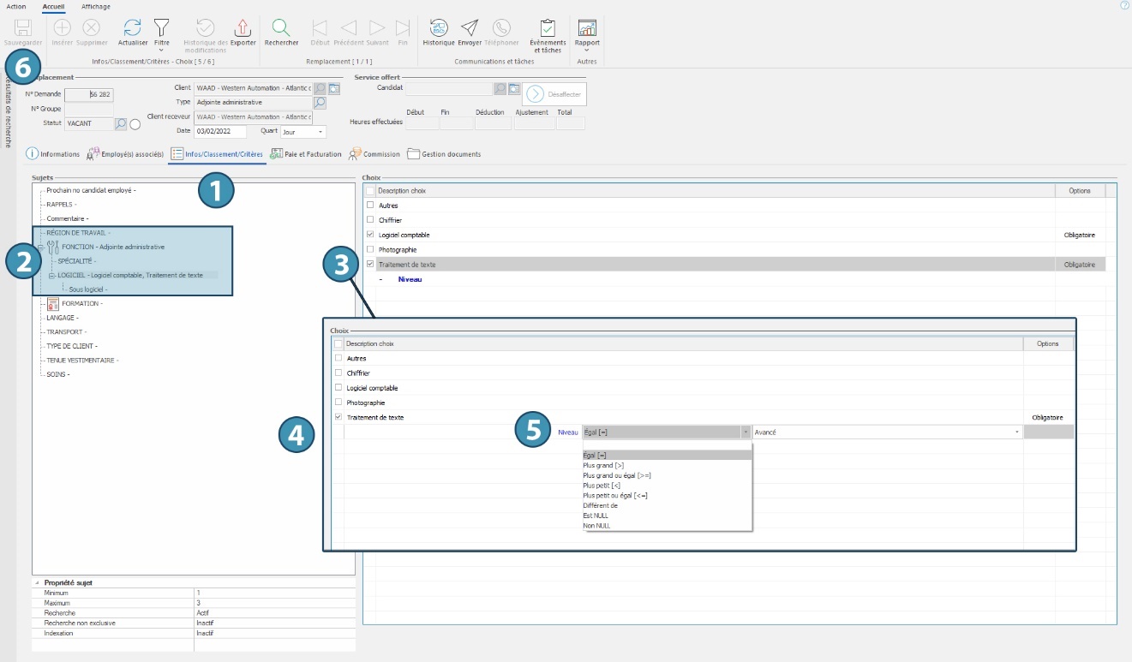Click the Rechercher magnifier icon
Image resolution: width=1132 pixels, height=662 pixels.
(x=281, y=28)
